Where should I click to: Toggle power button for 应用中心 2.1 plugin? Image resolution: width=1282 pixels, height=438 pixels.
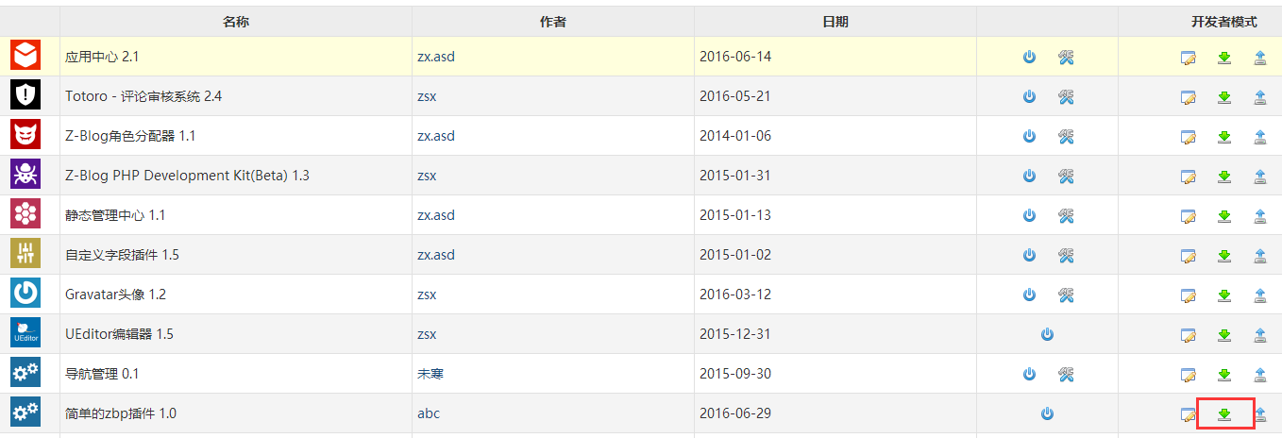[1029, 58]
